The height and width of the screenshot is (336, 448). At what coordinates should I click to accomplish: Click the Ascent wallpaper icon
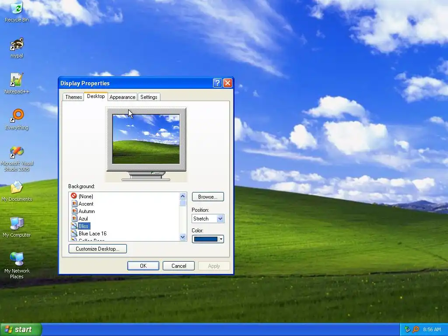click(74, 204)
